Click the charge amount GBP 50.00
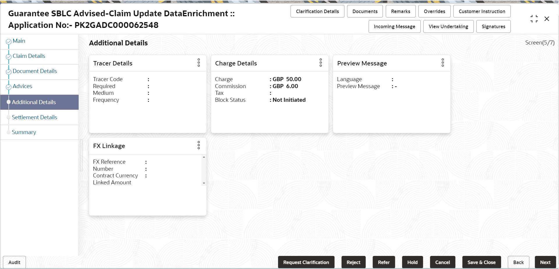The width and height of the screenshot is (559, 269). click(x=287, y=79)
